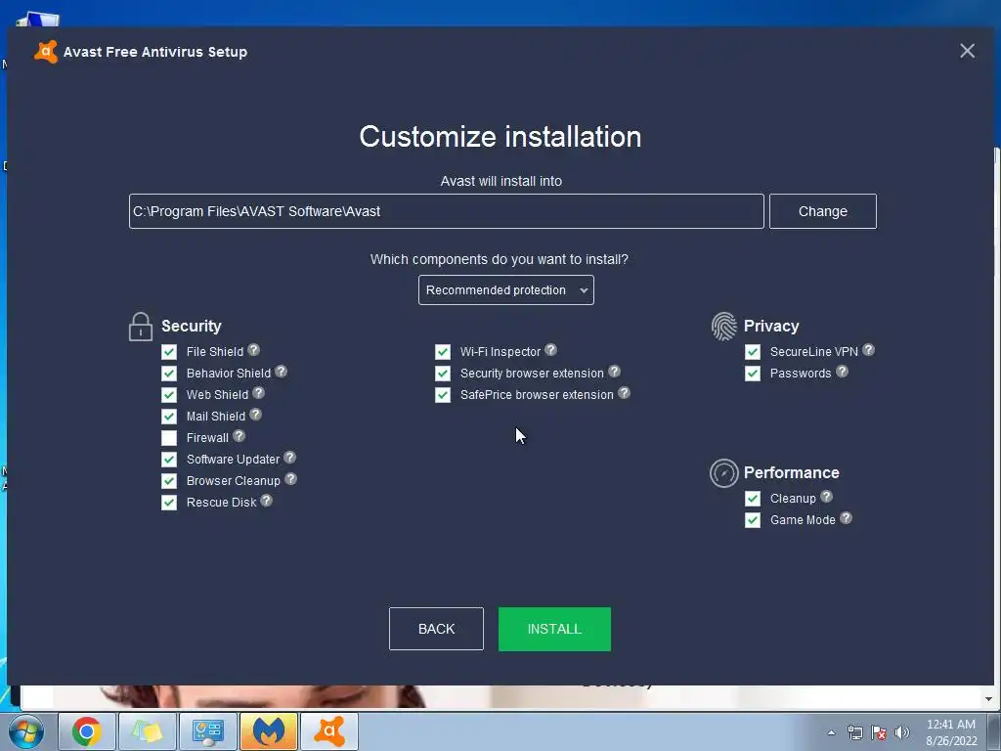Click the install path input field
The height and width of the screenshot is (751, 1001).
tap(446, 211)
